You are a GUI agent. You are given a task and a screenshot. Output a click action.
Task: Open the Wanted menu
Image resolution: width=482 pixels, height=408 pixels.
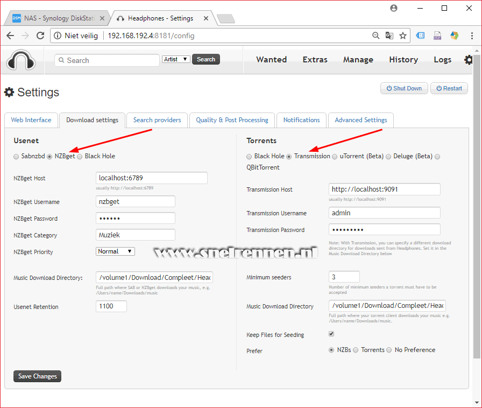[272, 60]
